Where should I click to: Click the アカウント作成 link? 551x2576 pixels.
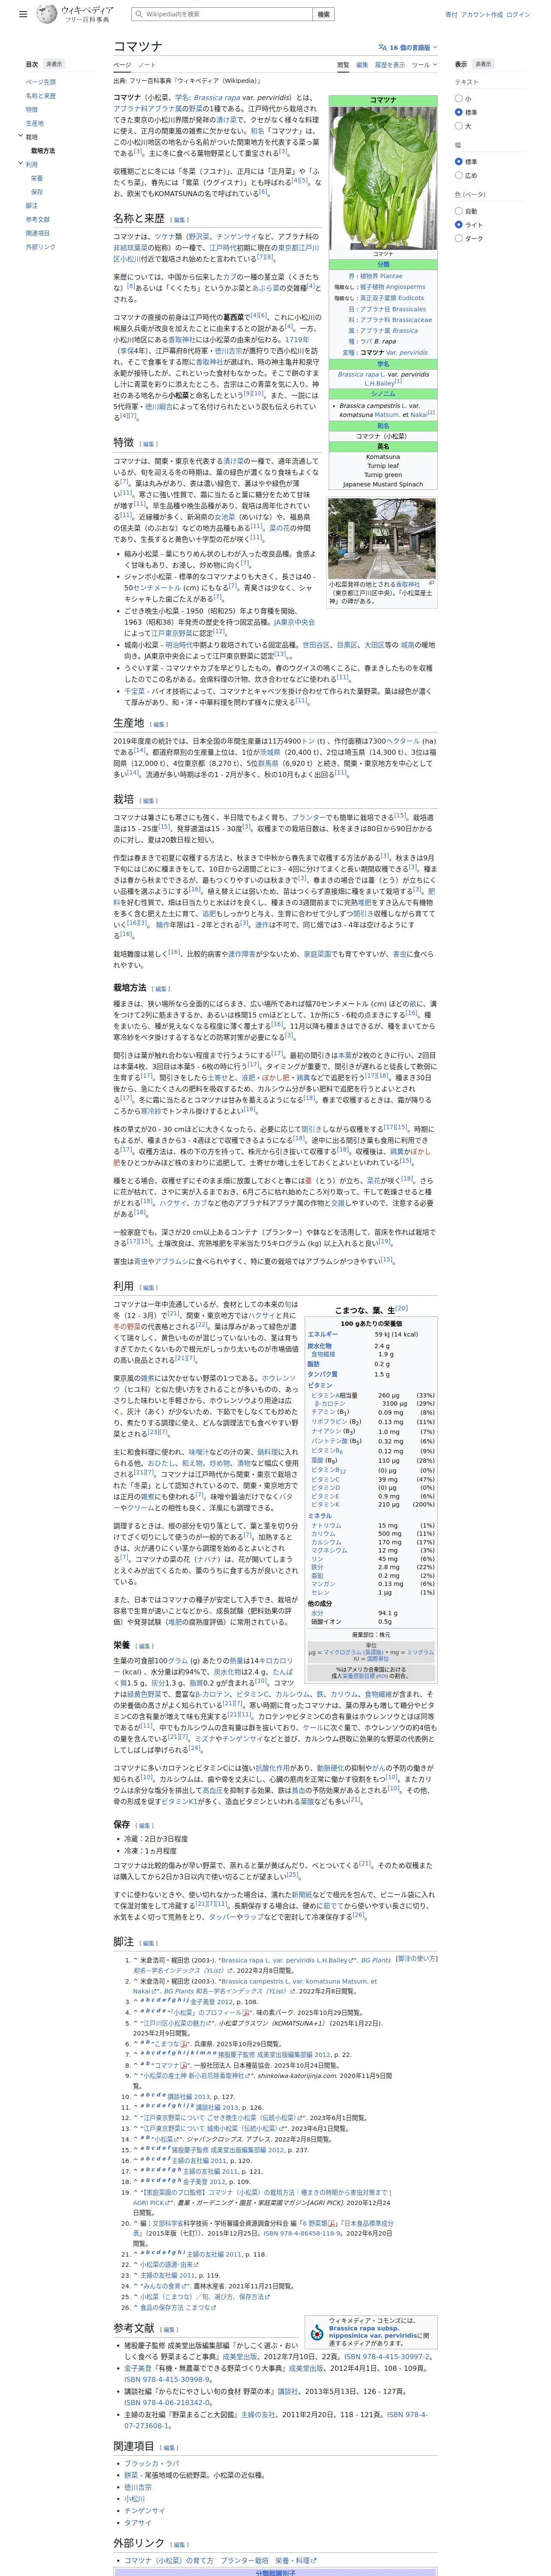tap(481, 15)
